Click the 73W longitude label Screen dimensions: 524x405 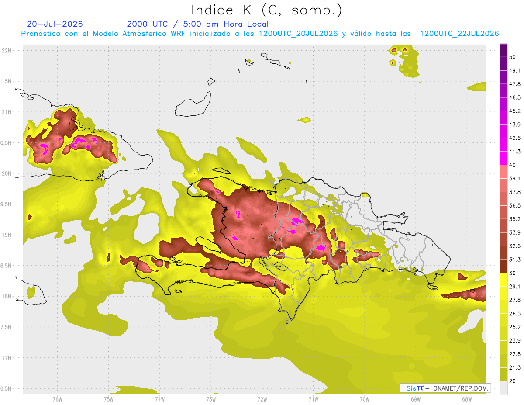211,399
